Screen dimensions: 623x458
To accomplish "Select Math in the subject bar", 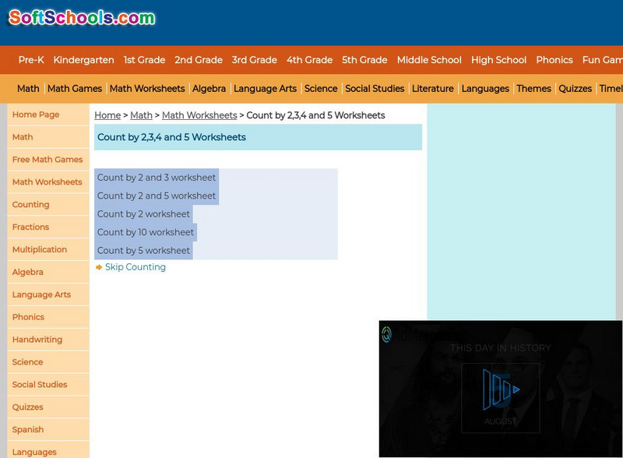I will point(28,89).
